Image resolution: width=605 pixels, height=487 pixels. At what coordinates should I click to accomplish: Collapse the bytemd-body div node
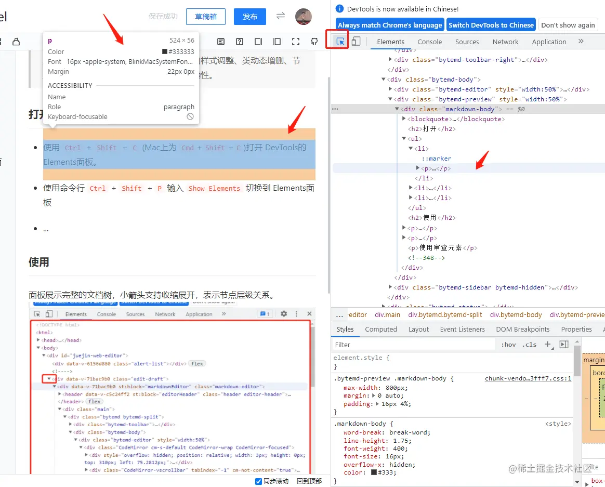(x=383, y=79)
